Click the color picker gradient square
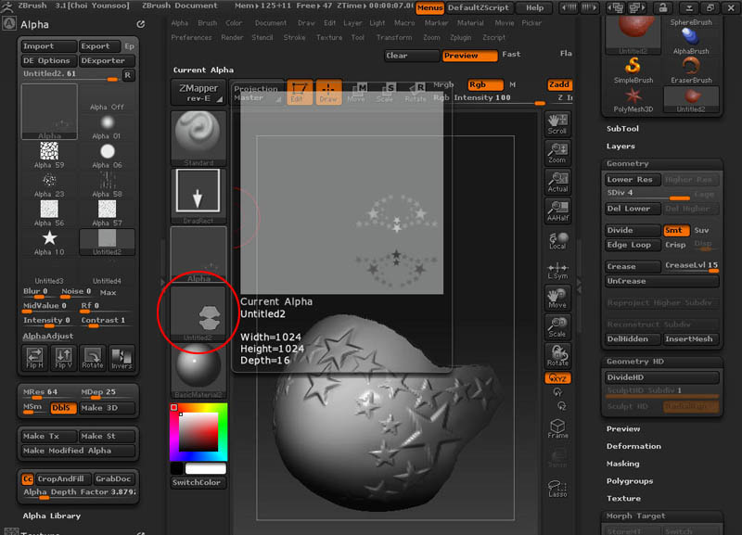This screenshot has height=535, width=742. pyautogui.click(x=198, y=432)
